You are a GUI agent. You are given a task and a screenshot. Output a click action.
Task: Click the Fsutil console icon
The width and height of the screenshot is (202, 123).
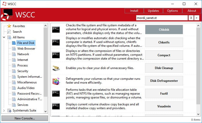[x=56, y=93]
